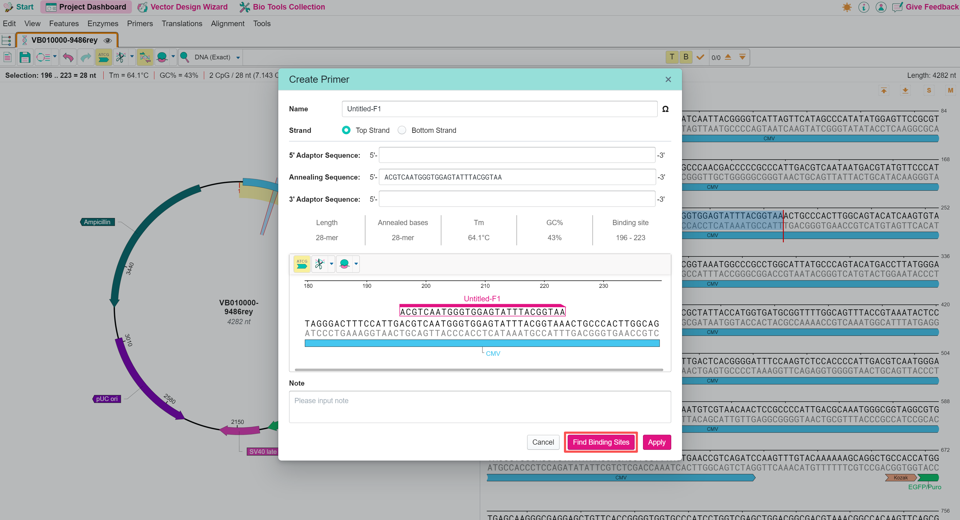Click the Find Binding Sites button

coord(601,442)
